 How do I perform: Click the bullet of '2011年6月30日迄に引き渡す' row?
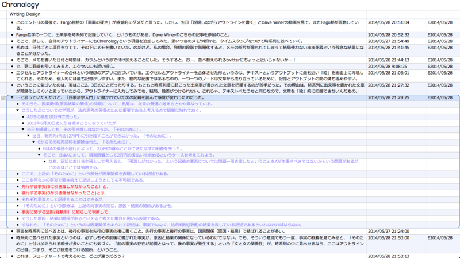pyautogui.click(x=23, y=123)
